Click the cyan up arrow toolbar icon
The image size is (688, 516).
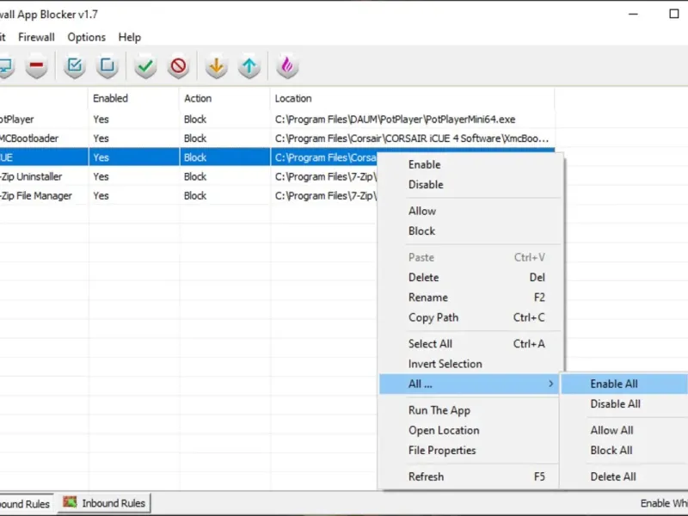tap(249, 66)
